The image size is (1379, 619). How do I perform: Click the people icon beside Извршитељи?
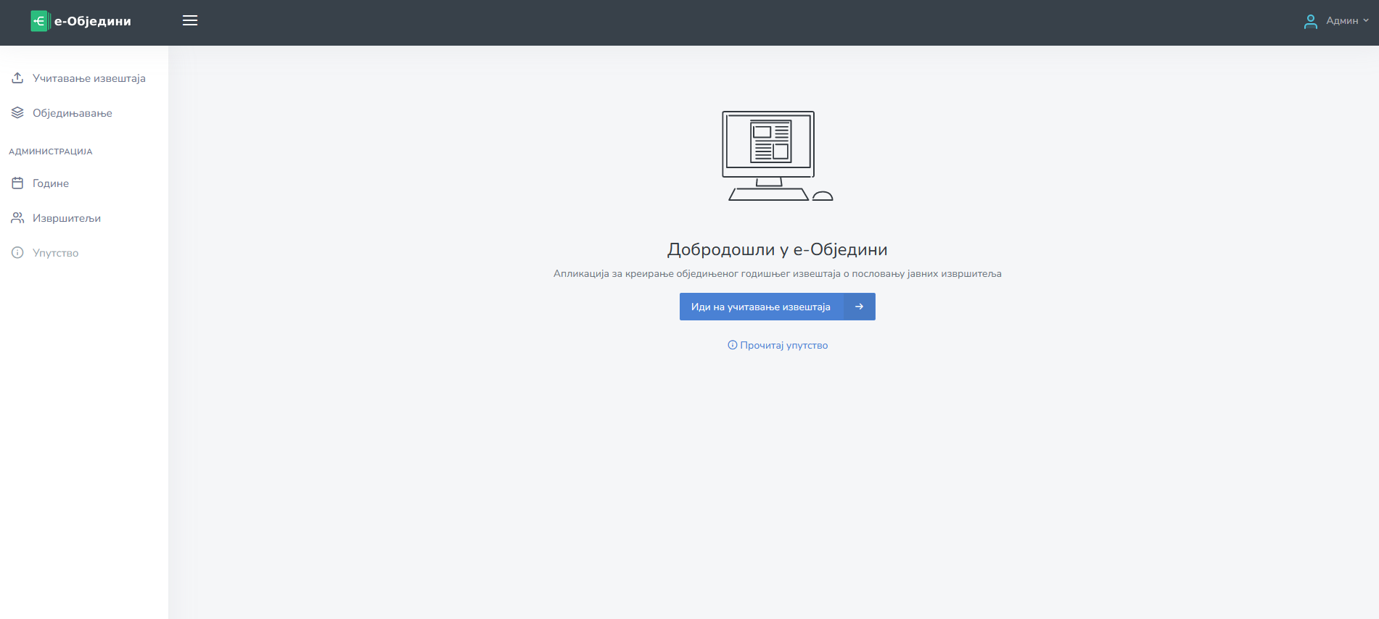[17, 217]
